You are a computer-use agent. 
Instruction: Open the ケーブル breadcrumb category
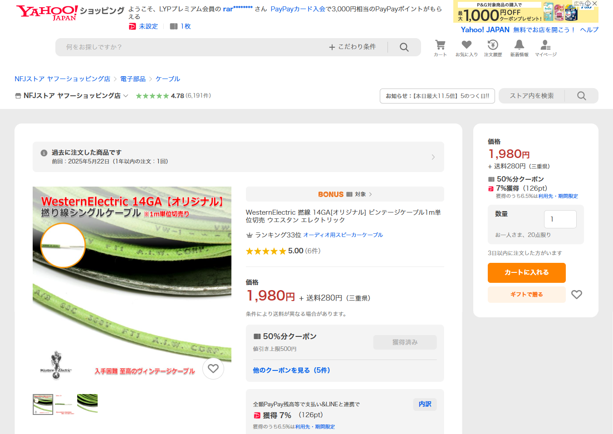coord(168,79)
